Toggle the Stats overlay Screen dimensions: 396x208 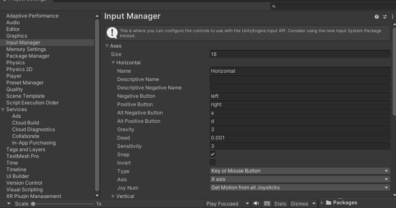click(280, 203)
